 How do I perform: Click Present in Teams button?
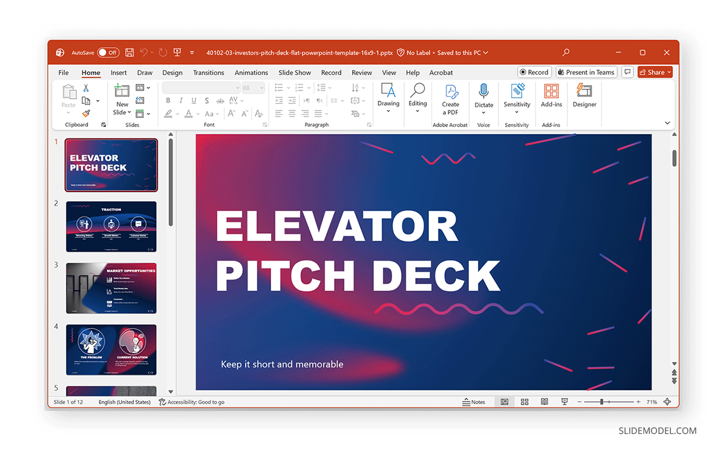point(586,72)
